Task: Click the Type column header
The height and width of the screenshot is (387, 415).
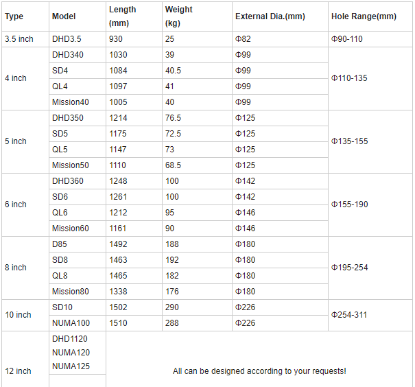Action: (14, 16)
